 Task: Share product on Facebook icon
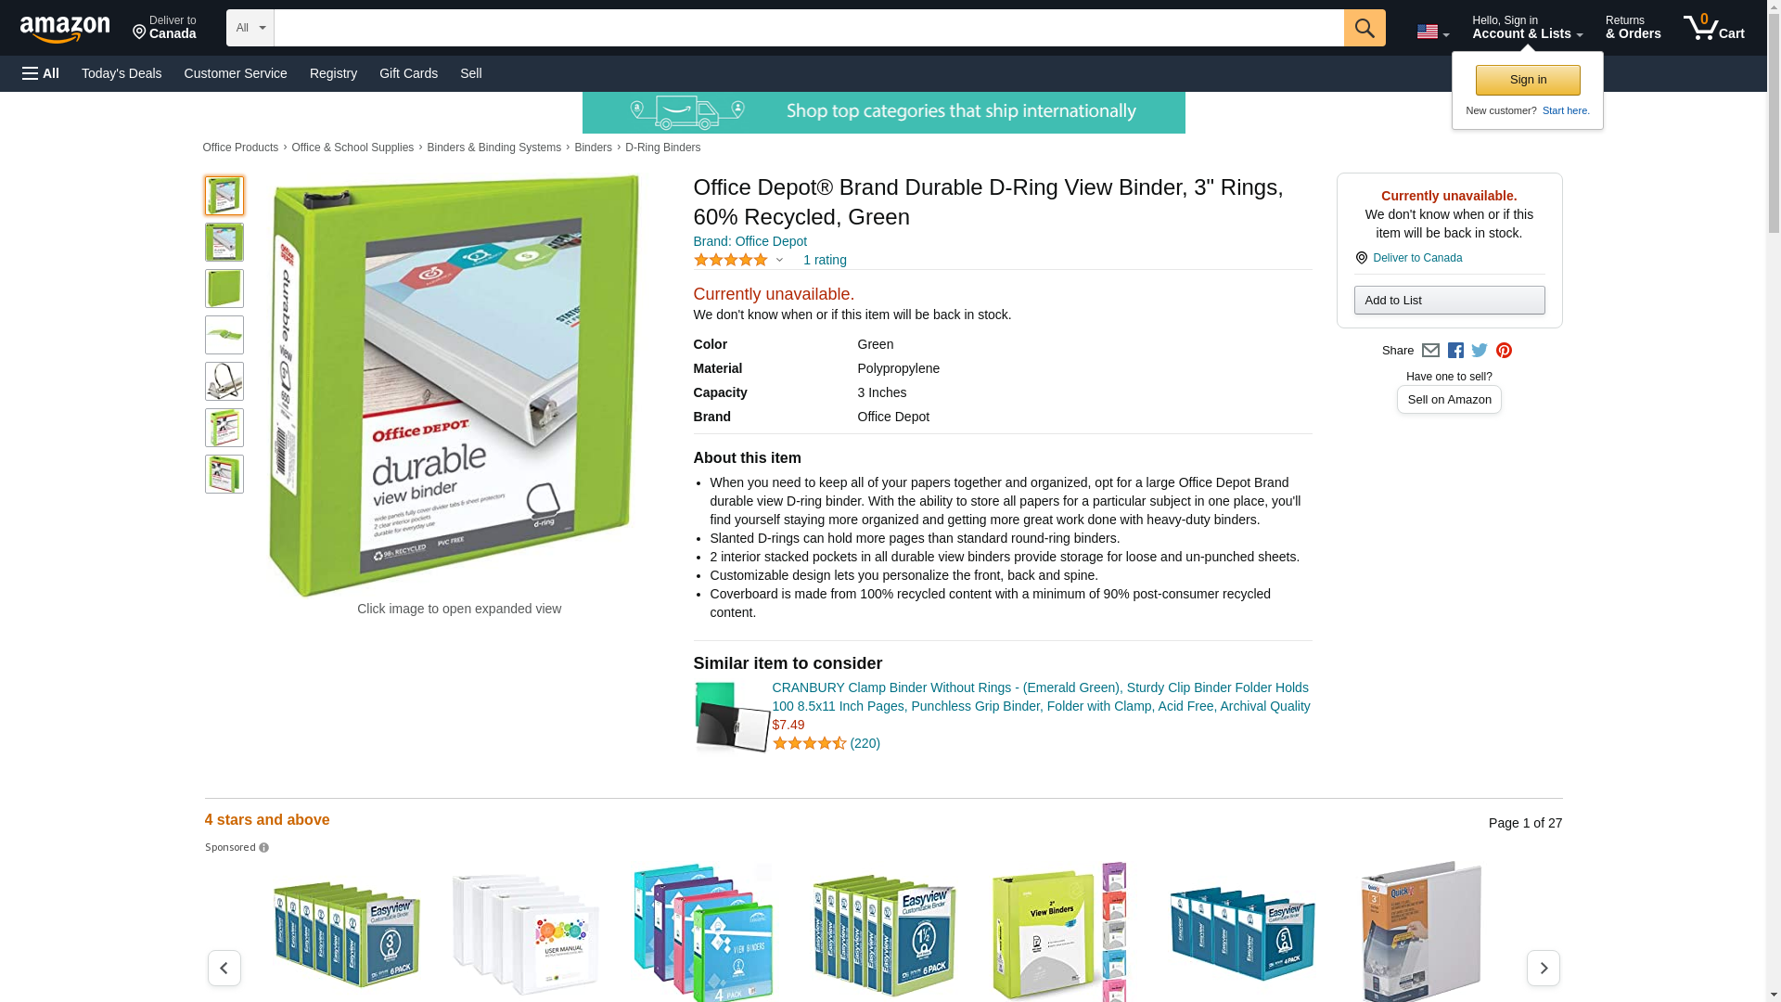1455,351
